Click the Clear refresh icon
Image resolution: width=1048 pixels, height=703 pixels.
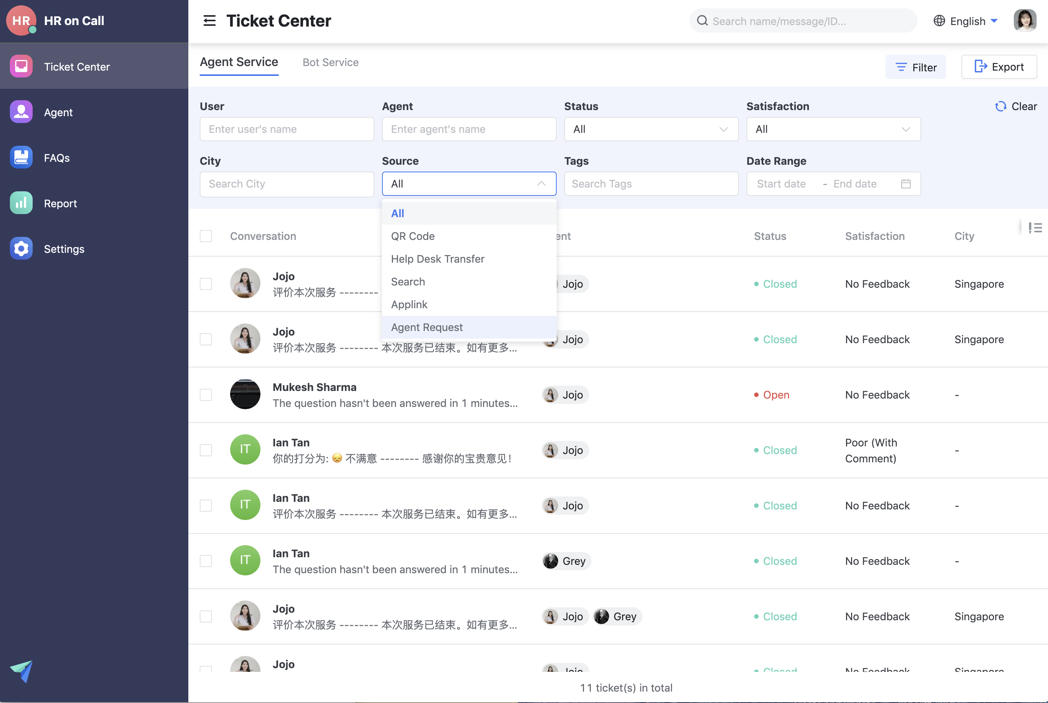1001,106
